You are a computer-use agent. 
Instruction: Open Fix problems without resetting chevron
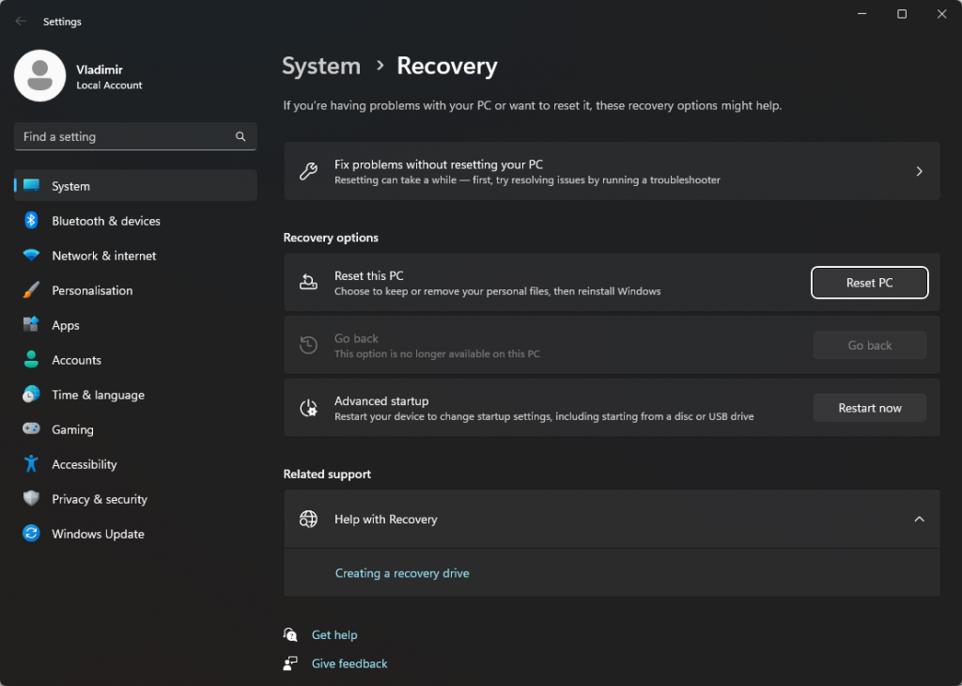tap(919, 171)
